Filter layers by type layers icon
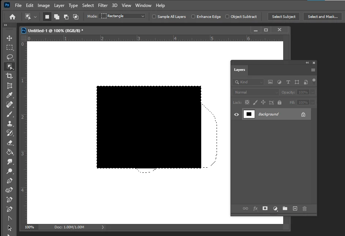The image size is (345, 236). point(288,82)
